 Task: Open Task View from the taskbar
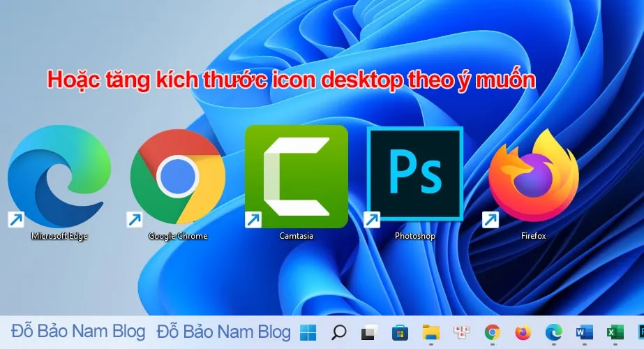pyautogui.click(x=369, y=332)
